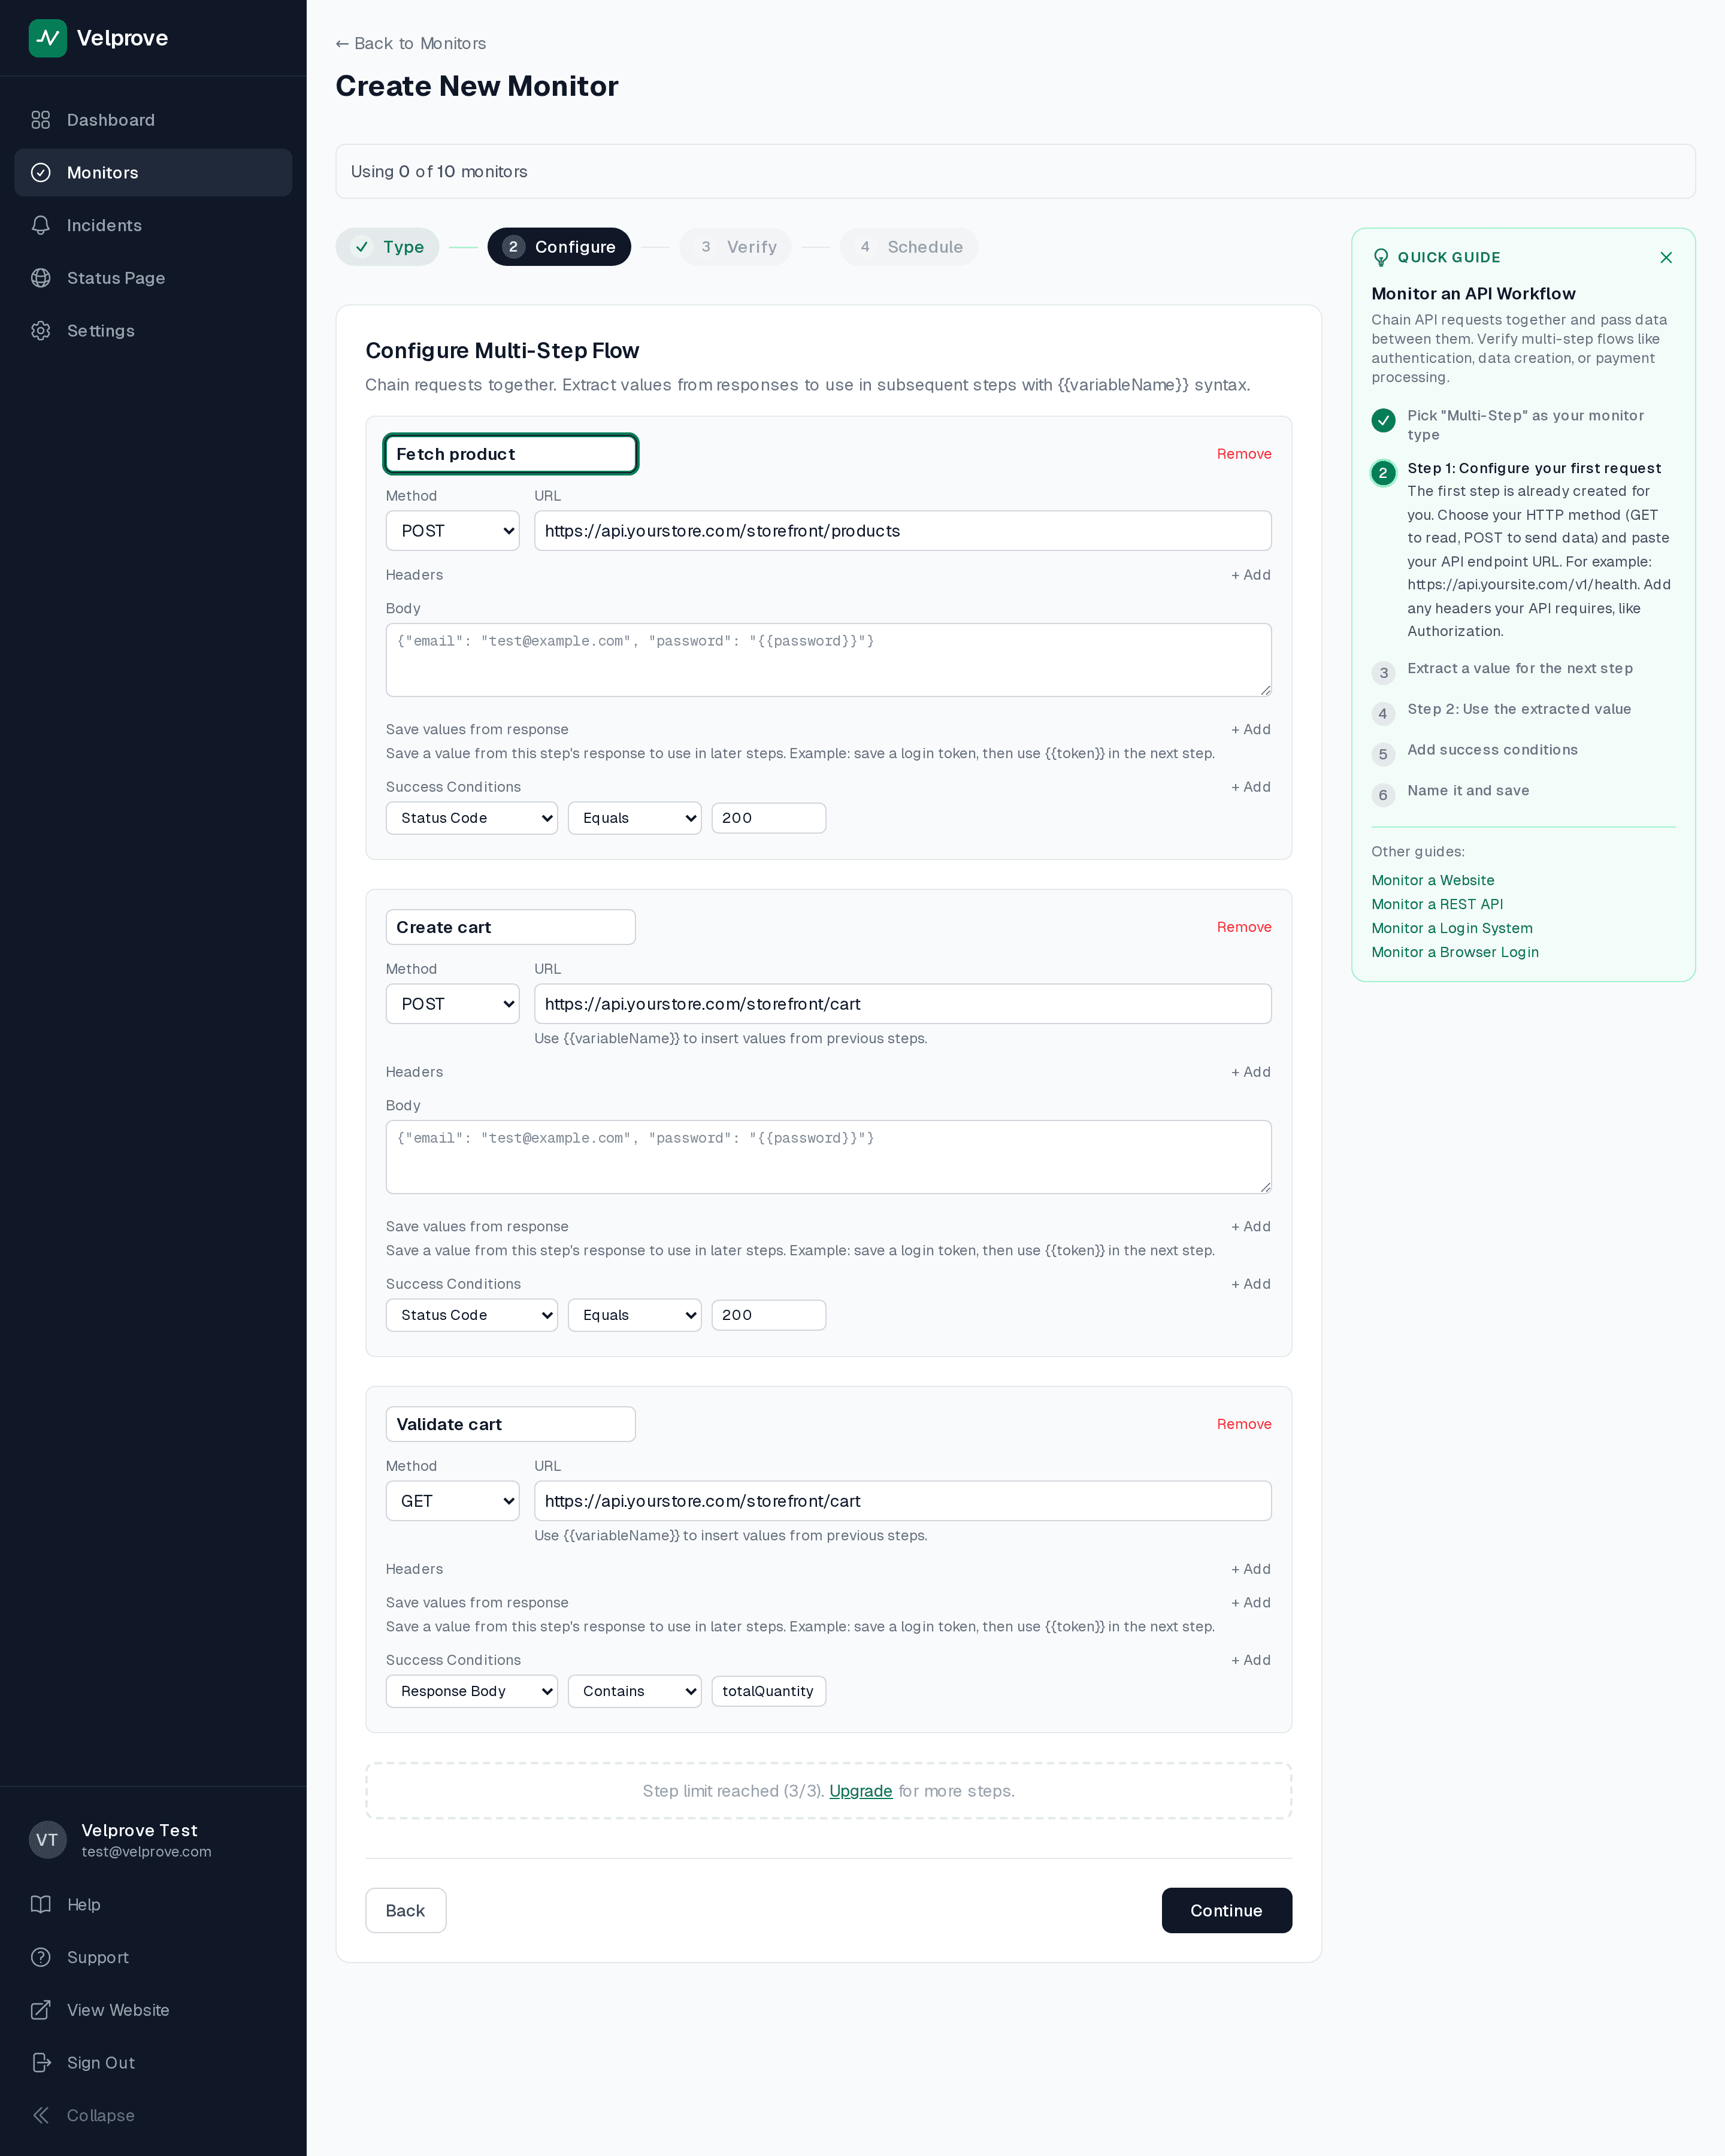Add a header to Create cart step
1725x2156 pixels.
coord(1251,1072)
